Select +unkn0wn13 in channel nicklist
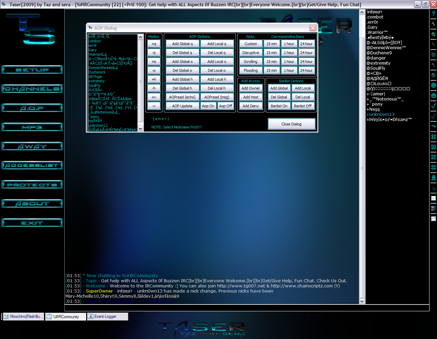This screenshot has width=437, height=339. click(x=380, y=114)
